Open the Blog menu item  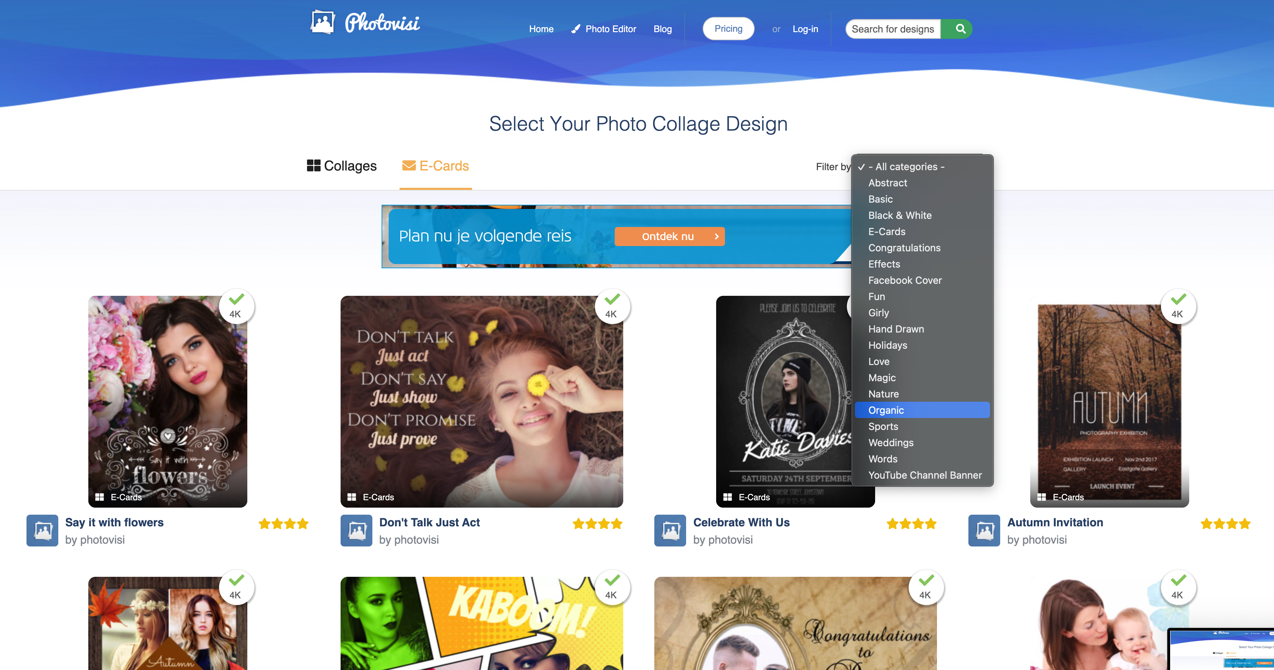662,29
